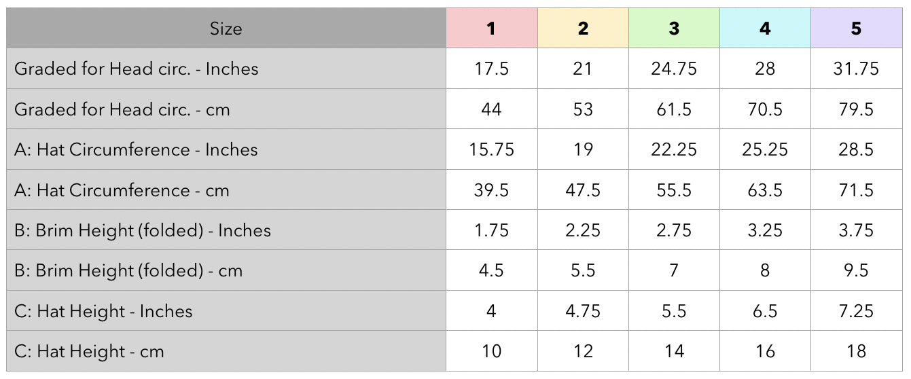911x379 pixels.
Task: Click 'A: Hat Circumference - cm' row label
Action: (122, 190)
